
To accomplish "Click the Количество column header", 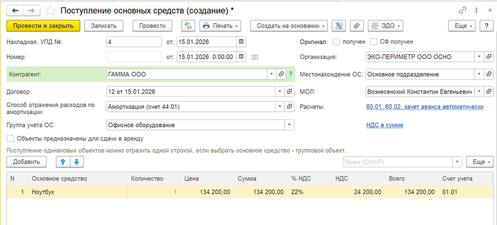I will [154, 179].
